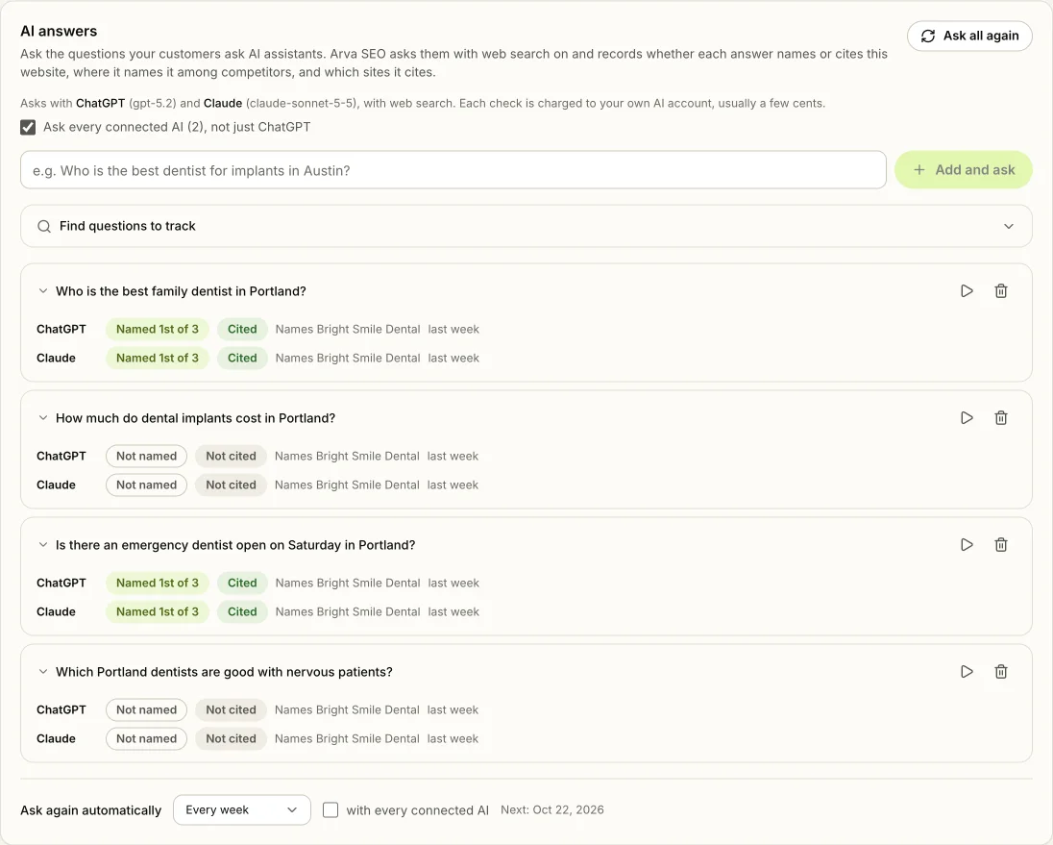Delete the best family dentist question

click(1000, 291)
